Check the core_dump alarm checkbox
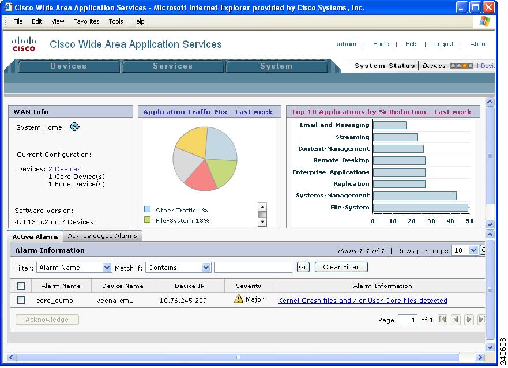This screenshot has height=368, width=508. click(x=21, y=301)
